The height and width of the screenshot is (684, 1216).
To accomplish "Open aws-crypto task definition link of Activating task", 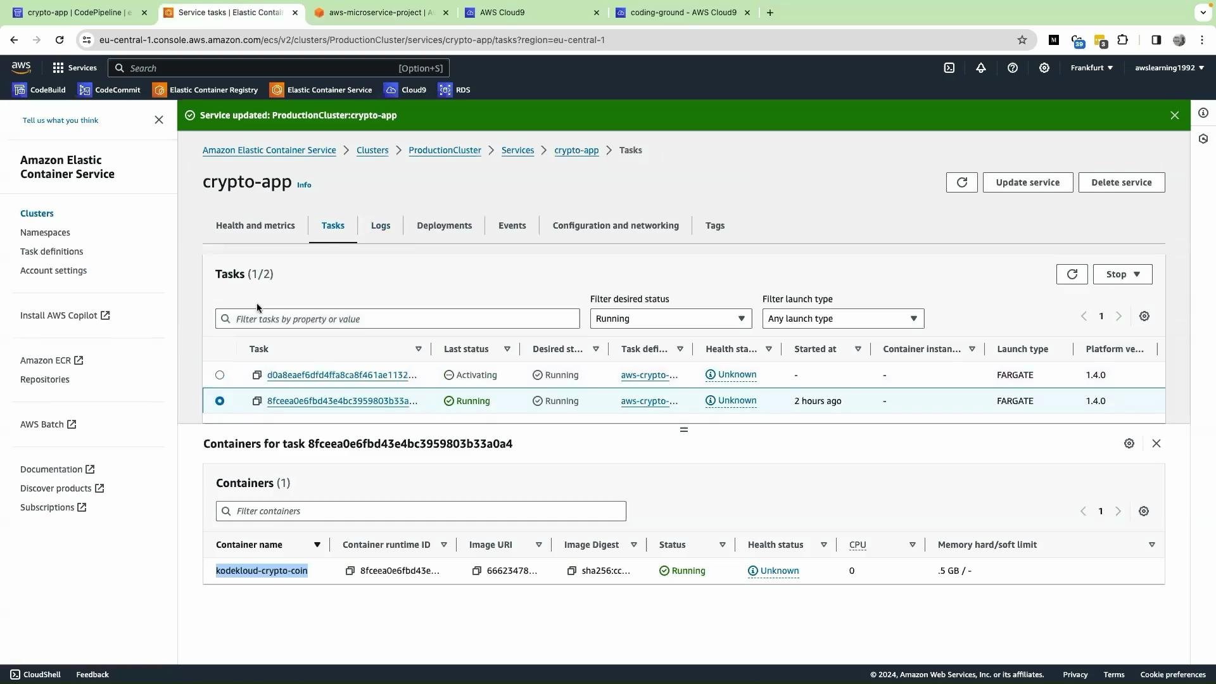I will point(649,375).
